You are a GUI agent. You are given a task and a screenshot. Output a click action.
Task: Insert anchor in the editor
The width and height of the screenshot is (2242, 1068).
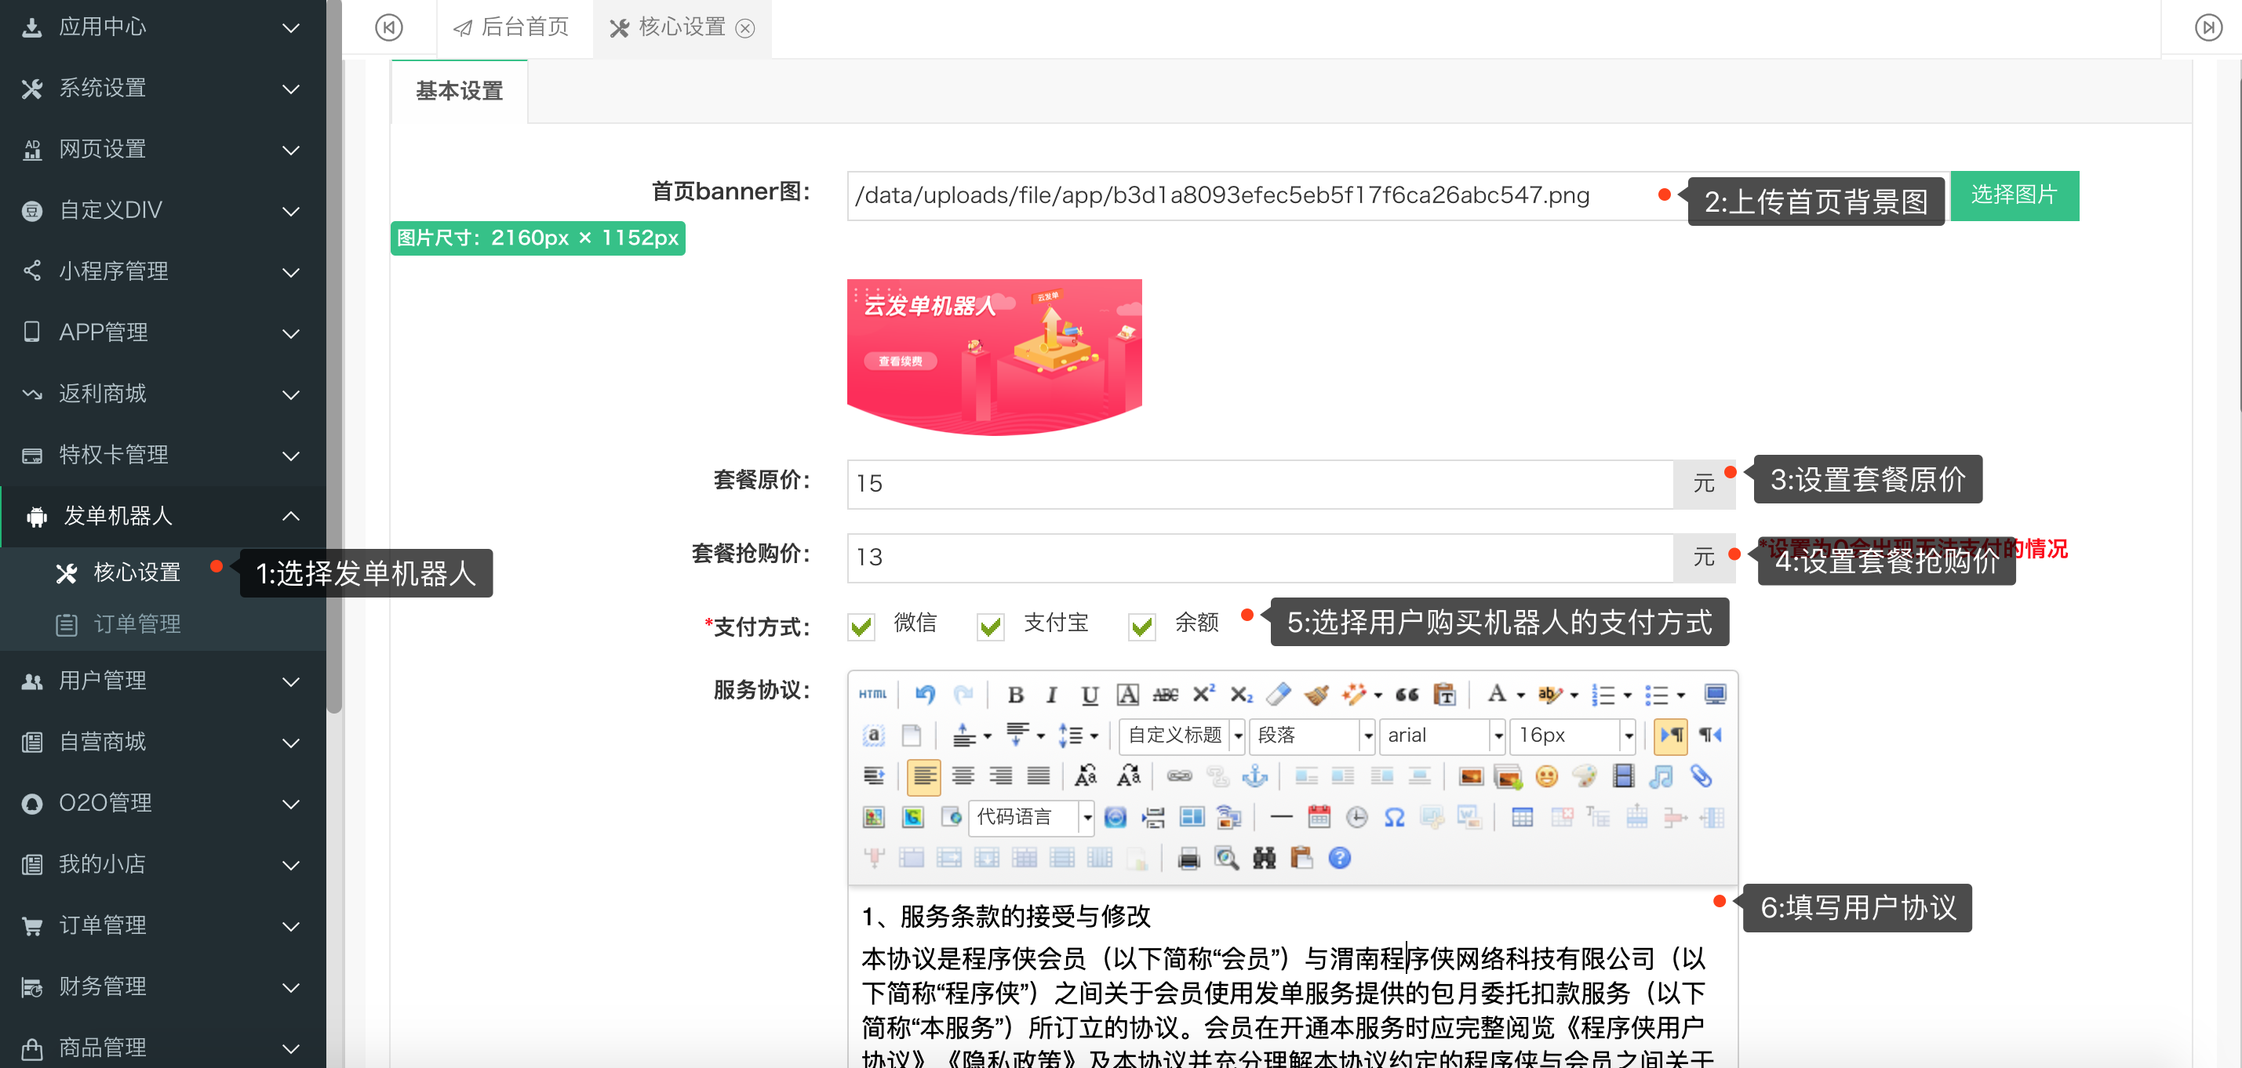point(1255,776)
